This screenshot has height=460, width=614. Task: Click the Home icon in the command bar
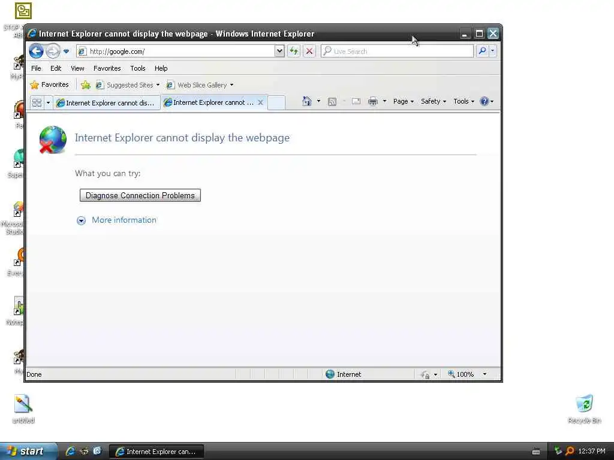[306, 101]
